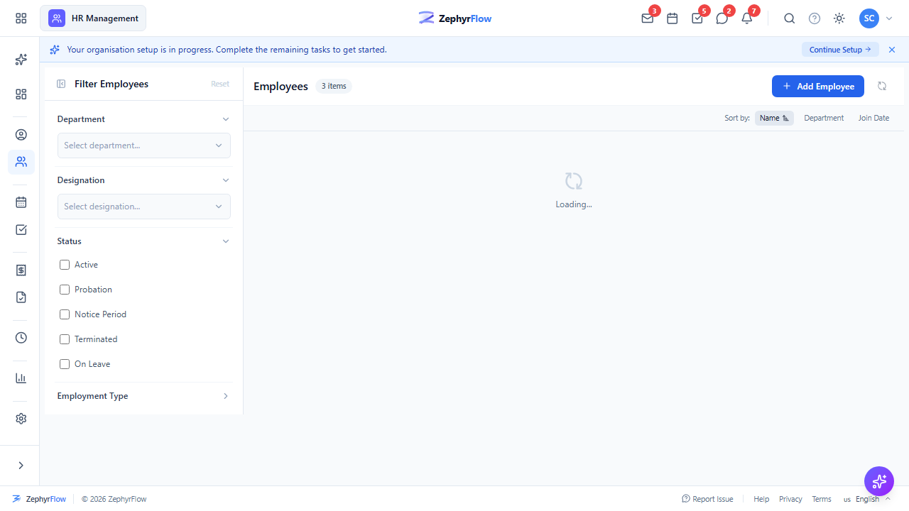
Task: Check the On Leave status checkbox
Action: 65,364
